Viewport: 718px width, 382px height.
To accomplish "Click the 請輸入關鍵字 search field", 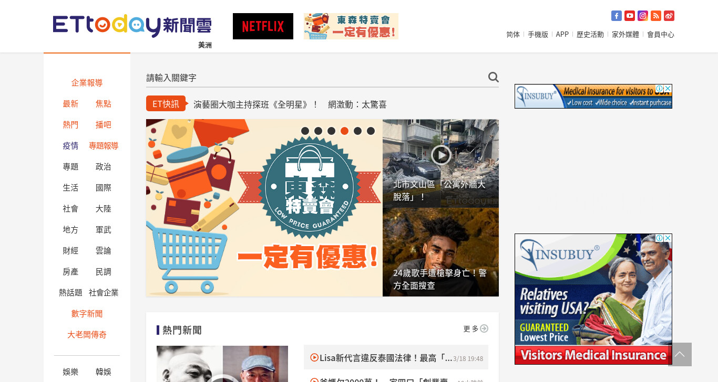I will coord(315,78).
